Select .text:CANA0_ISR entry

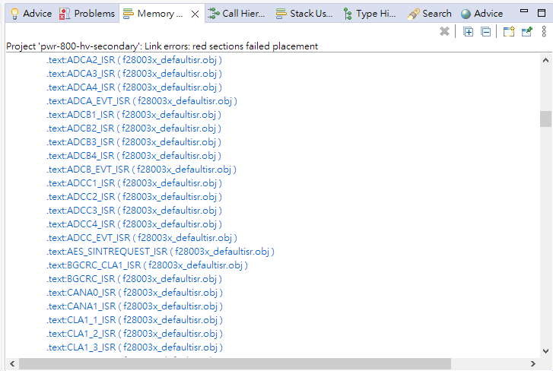[x=135, y=293]
